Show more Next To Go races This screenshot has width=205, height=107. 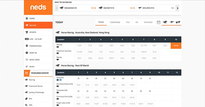click(177, 8)
